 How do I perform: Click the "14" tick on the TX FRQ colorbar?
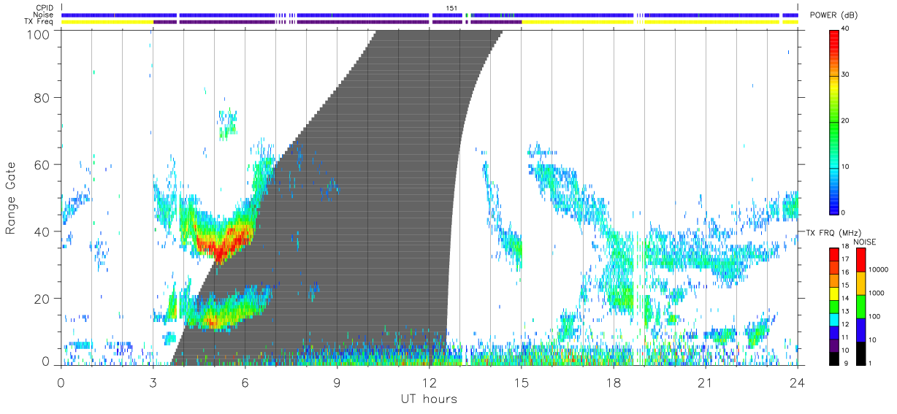click(x=846, y=299)
